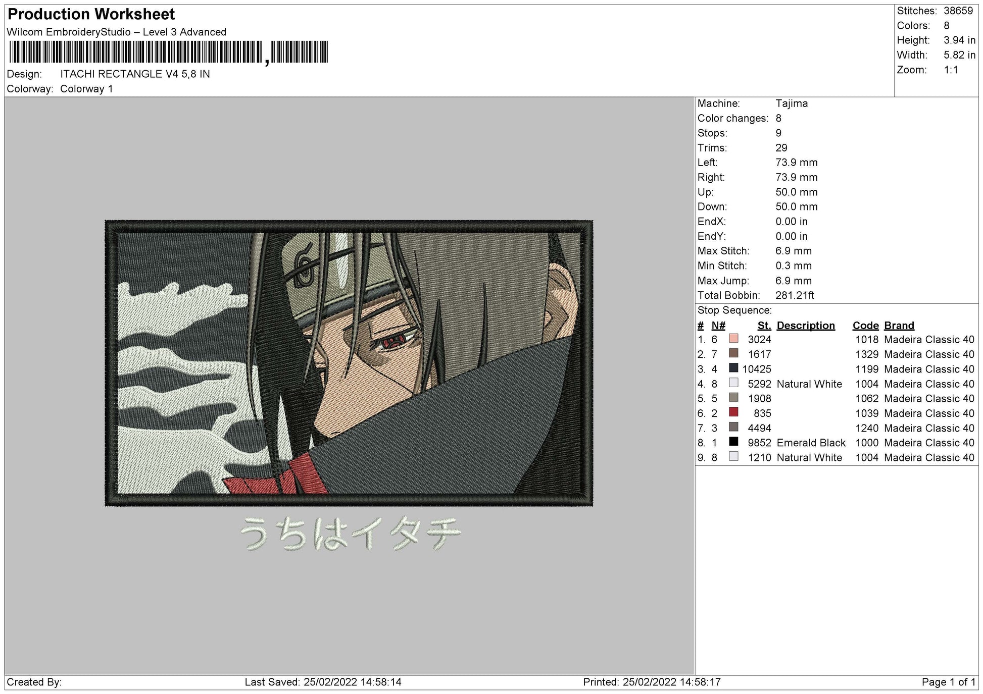Screen dimensions: 983x694
Task: Click the swatch for stop 7, code 1240
Action: point(733,427)
